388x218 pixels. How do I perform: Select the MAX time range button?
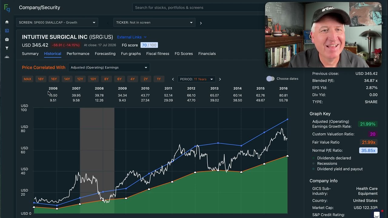[27, 79]
